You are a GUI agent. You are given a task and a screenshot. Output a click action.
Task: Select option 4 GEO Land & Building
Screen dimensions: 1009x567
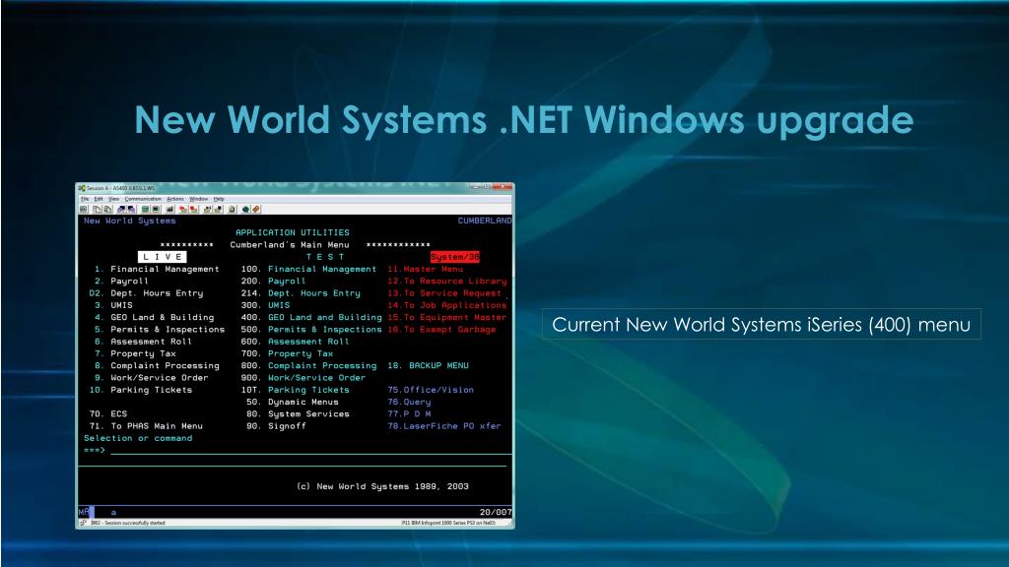point(155,317)
